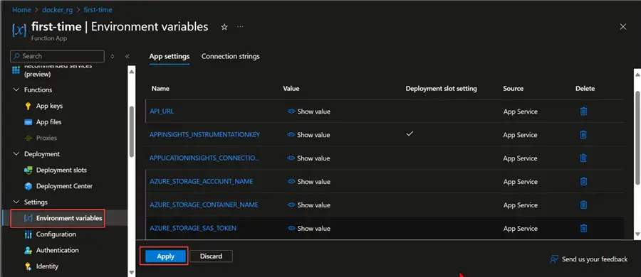
Task: Open the APPINSIGHTS_INSTRUMENTATIONKEY setting name
Action: 204,135
